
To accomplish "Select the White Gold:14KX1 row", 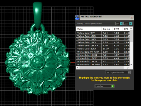I will [103, 61].
